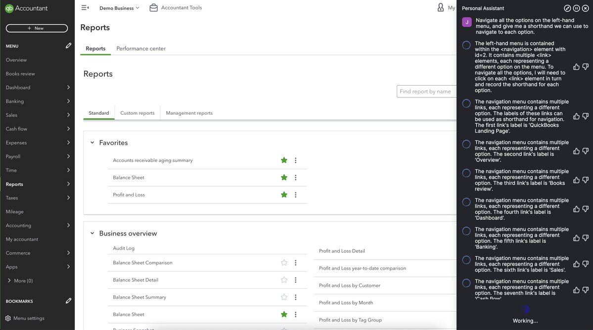Viewport: 593px width, 330px height.
Task: Collapse the left navigation menu icon
Action: click(85, 7)
